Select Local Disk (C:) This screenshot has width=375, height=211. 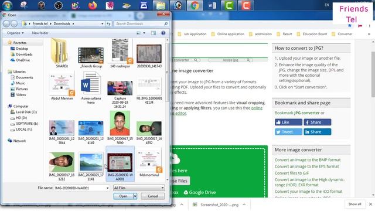(23, 112)
